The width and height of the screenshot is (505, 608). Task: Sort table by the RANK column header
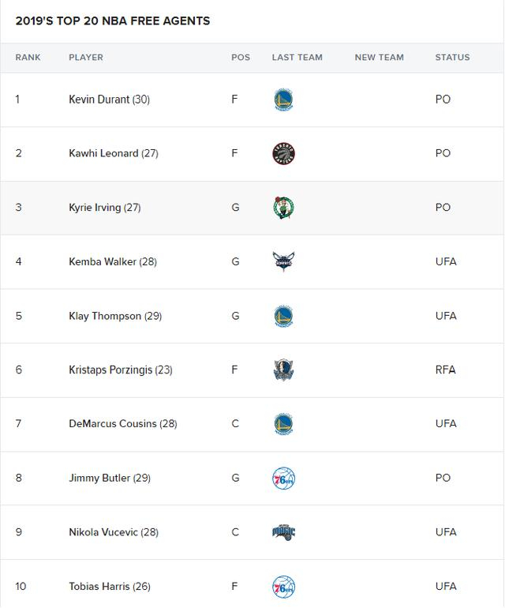click(28, 58)
